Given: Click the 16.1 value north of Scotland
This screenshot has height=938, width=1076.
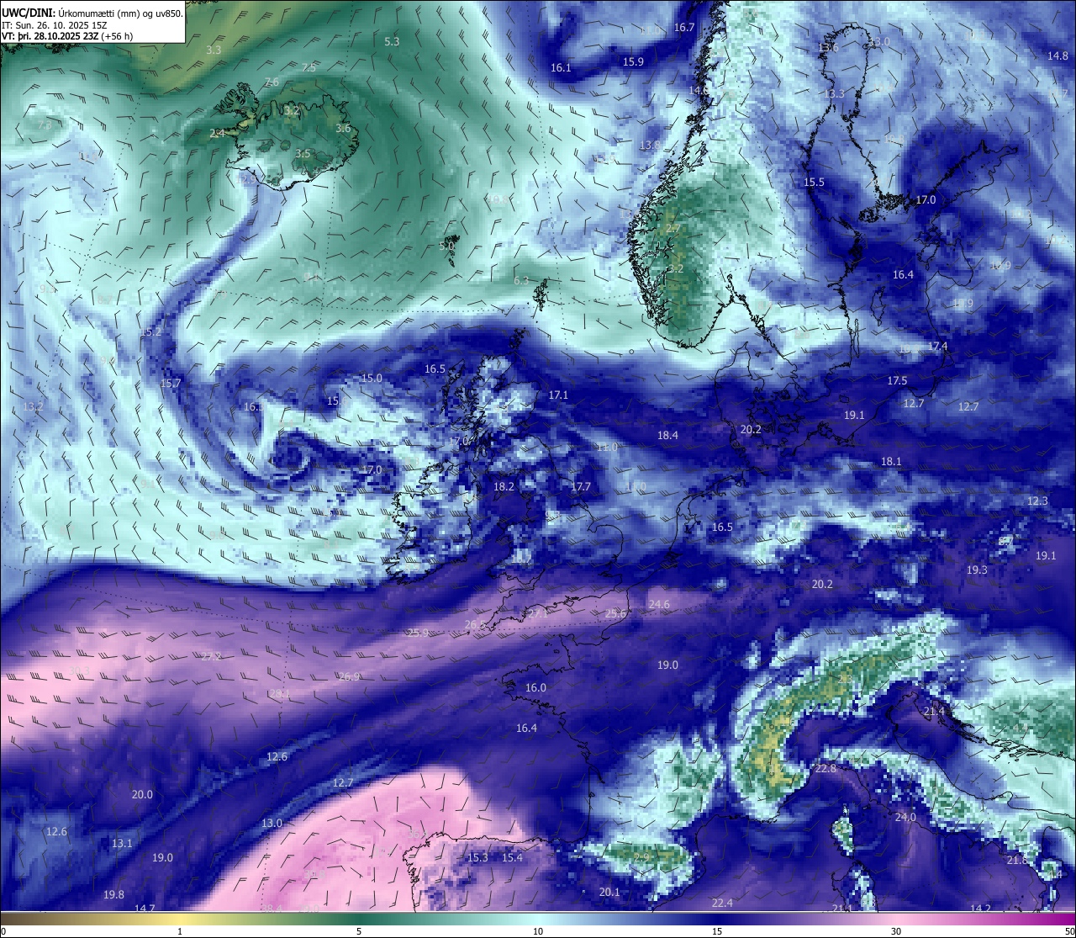Looking at the screenshot, I should tap(561, 67).
